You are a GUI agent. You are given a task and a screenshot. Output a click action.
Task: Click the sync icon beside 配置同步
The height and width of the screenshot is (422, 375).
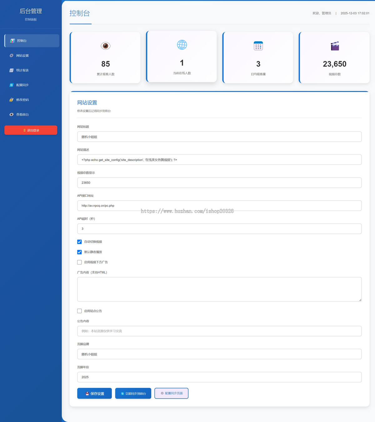tap(12, 85)
